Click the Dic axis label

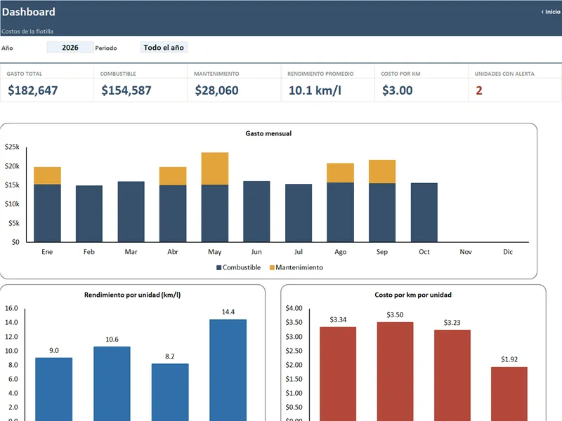pos(508,252)
